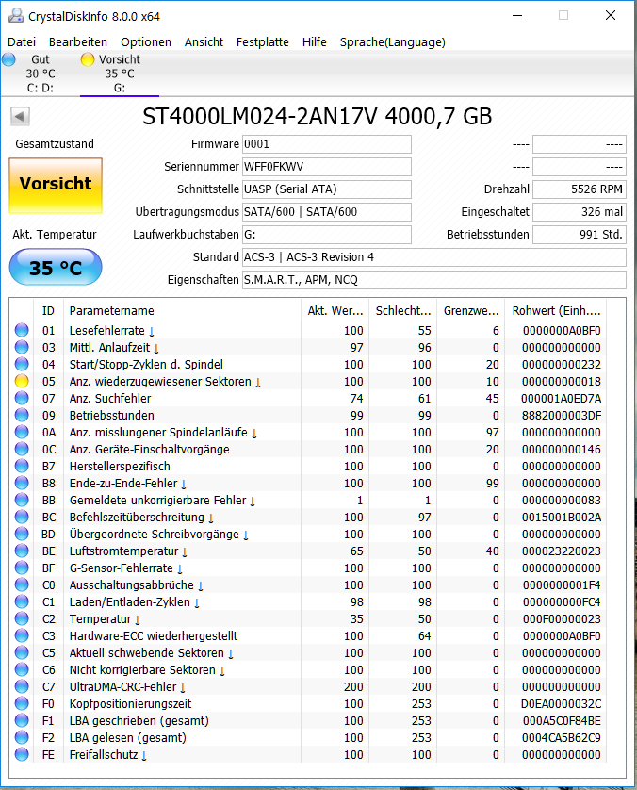Open the Ansicht menu

click(x=204, y=42)
